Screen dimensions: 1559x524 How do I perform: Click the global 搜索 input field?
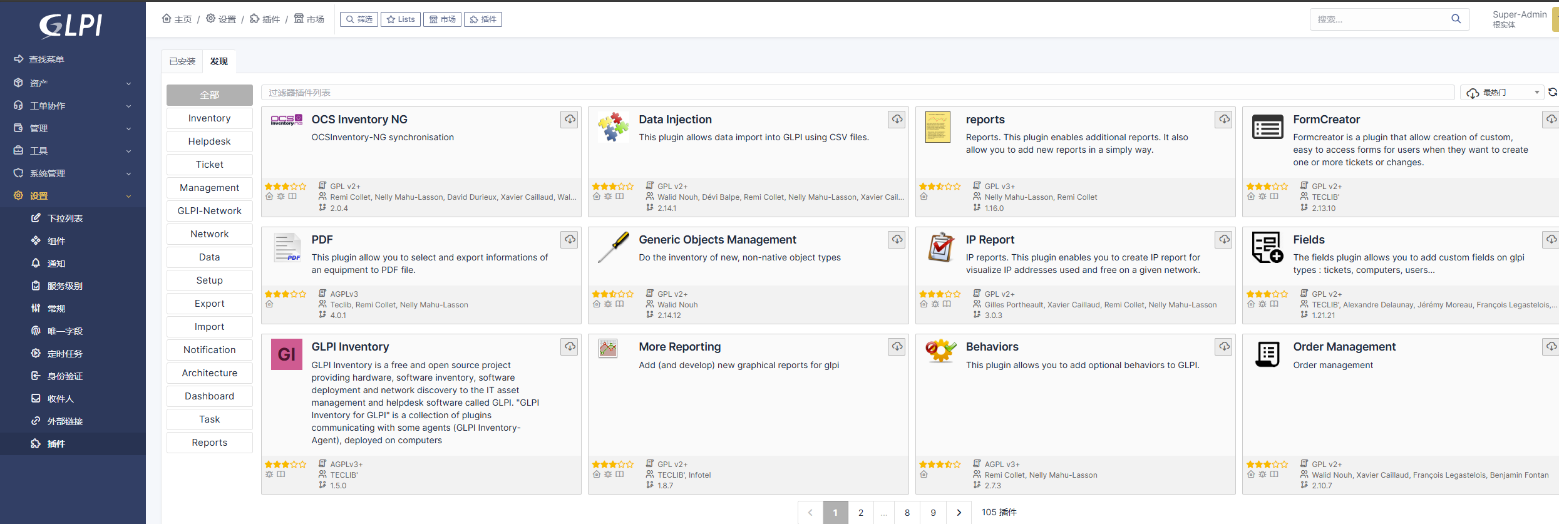pos(1381,19)
